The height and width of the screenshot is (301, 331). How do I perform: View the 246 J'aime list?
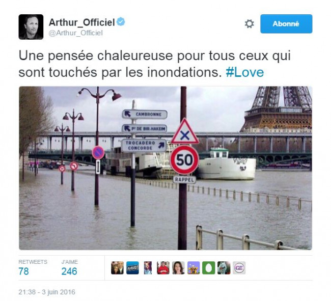(70, 268)
